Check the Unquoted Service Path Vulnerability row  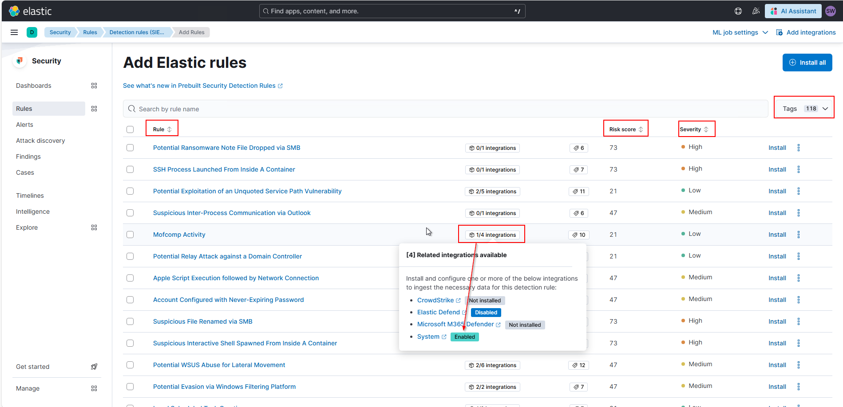[x=130, y=191]
